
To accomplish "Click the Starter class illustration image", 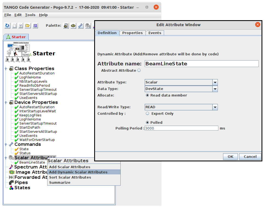I will [19, 52].
